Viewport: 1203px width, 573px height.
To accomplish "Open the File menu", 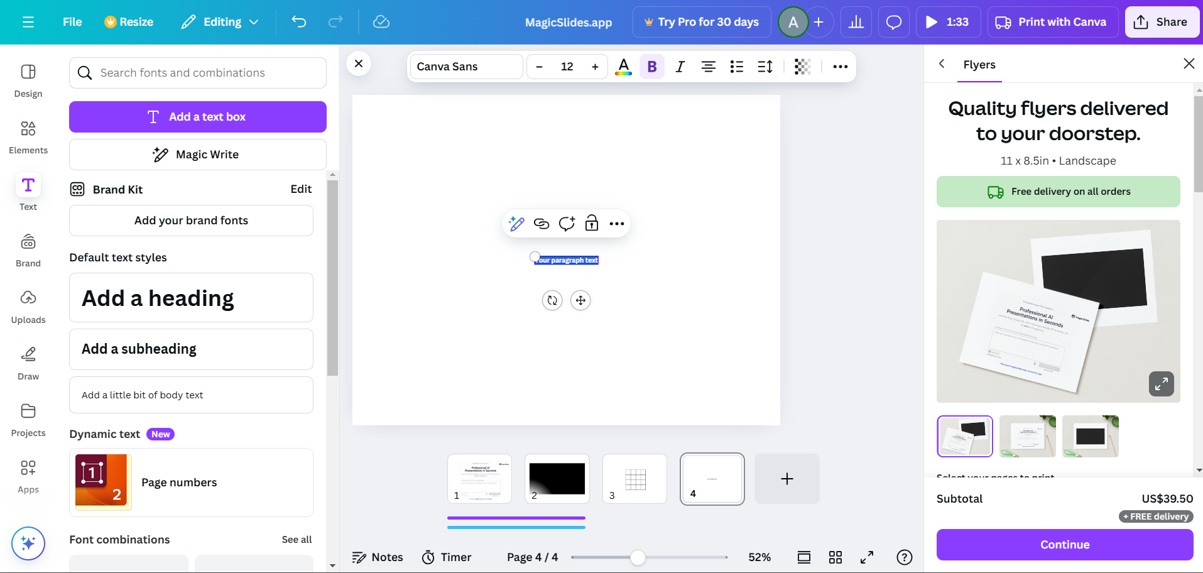I will point(72,22).
